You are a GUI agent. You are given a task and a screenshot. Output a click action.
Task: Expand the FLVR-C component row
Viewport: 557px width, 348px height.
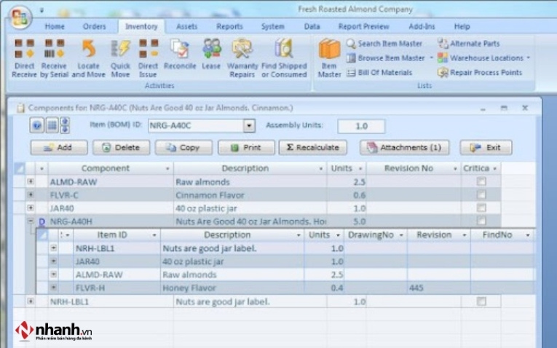(x=31, y=194)
